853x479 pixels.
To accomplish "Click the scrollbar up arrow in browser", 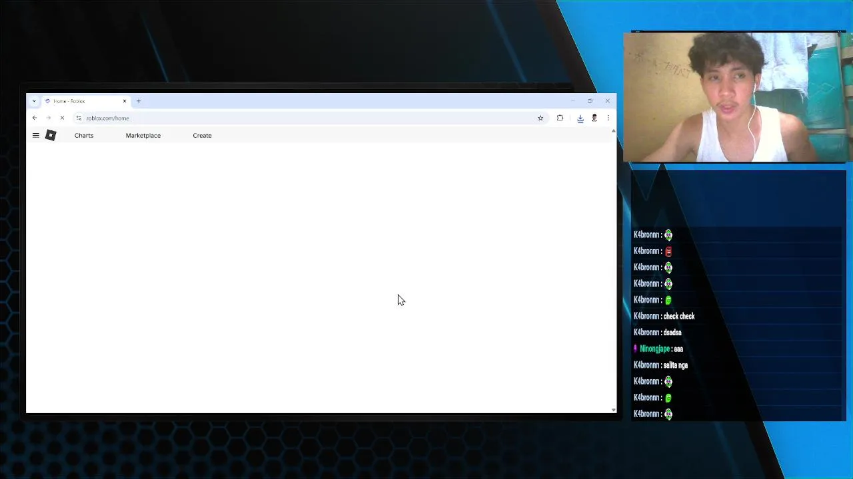I will click(613, 131).
